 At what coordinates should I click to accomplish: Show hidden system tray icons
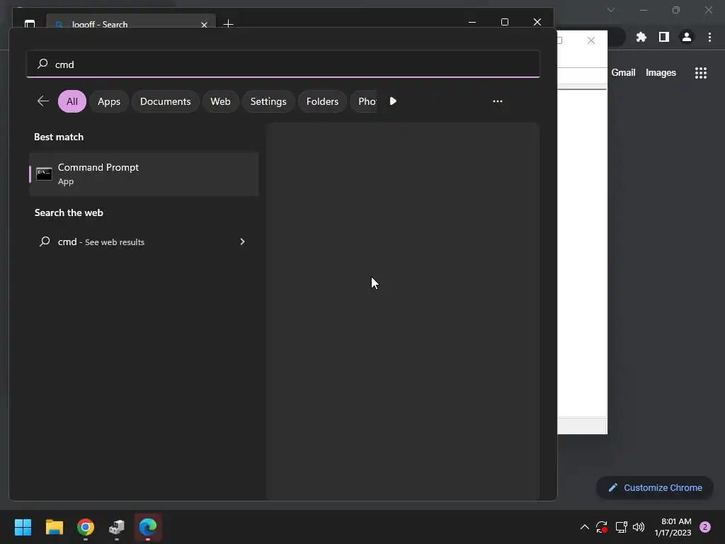(x=584, y=527)
